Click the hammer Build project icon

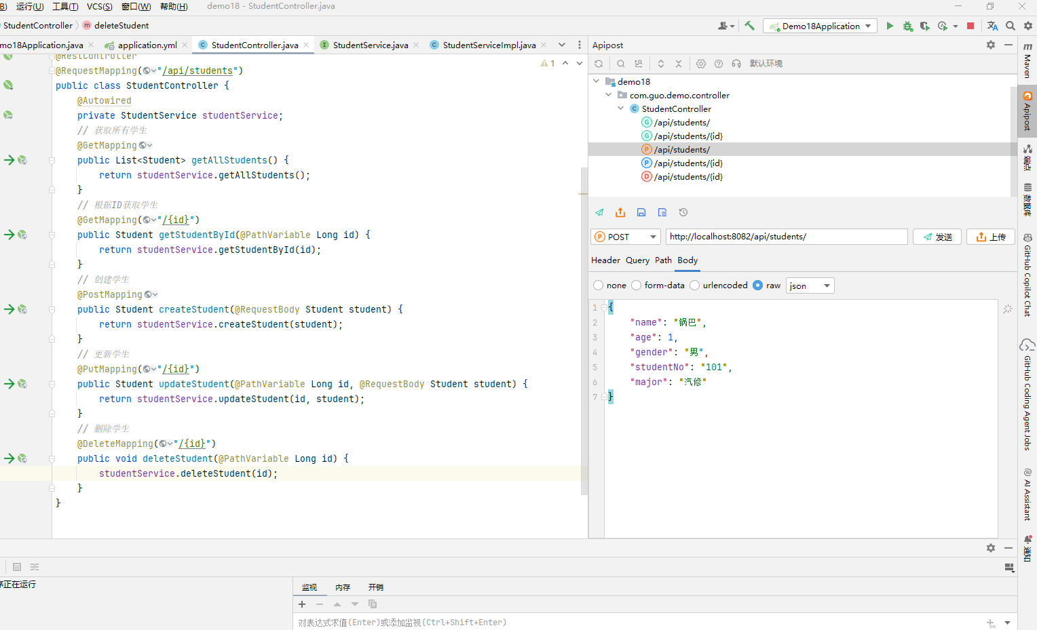[x=749, y=26]
